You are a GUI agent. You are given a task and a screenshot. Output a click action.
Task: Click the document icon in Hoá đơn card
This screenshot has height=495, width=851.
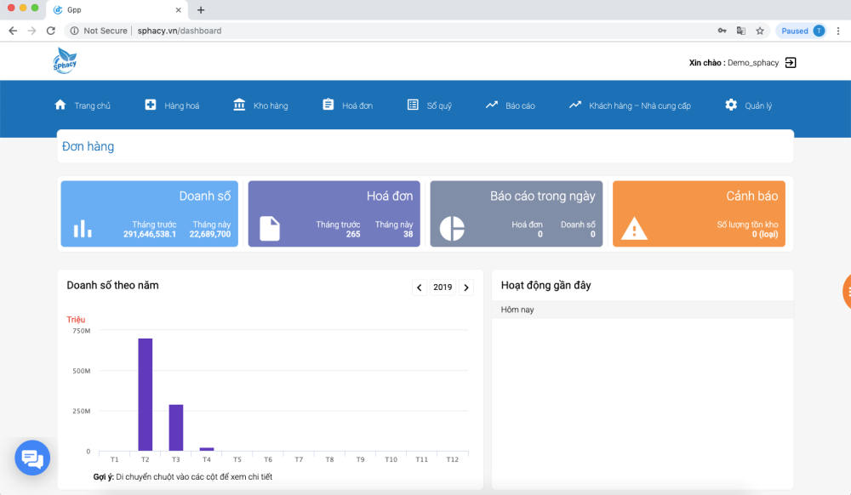point(270,228)
